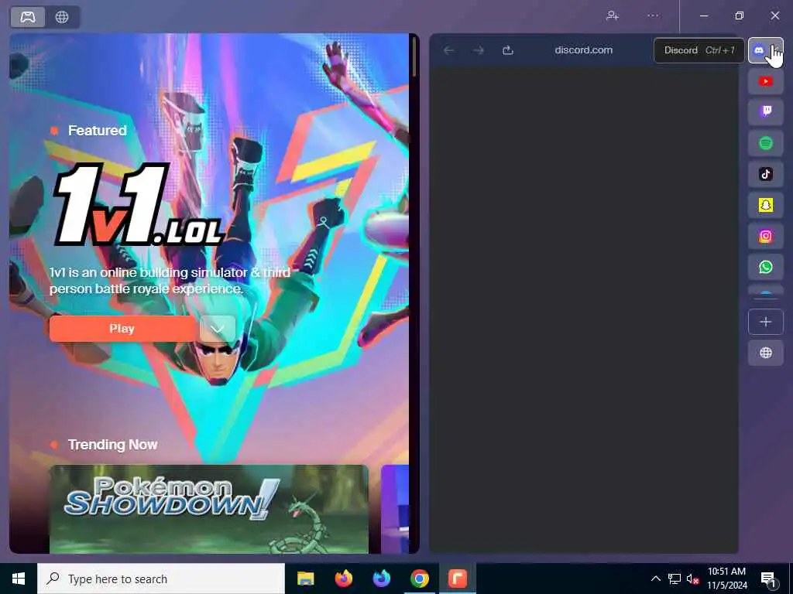
Task: Switch to the game controller view tab
Action: (28, 17)
